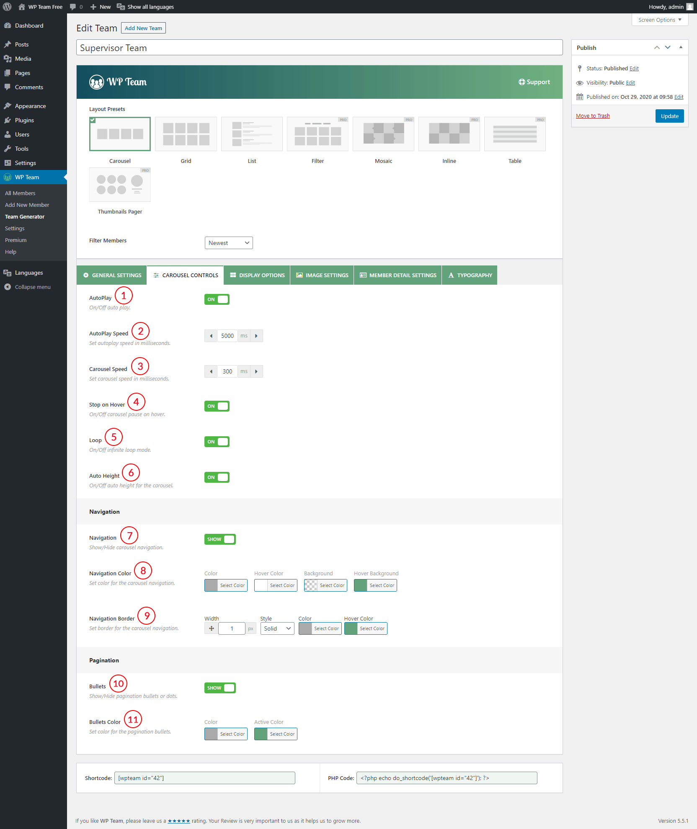This screenshot has width=697, height=829.
Task: Open Appearance via its paintbrush icon
Action: [x=8, y=106]
